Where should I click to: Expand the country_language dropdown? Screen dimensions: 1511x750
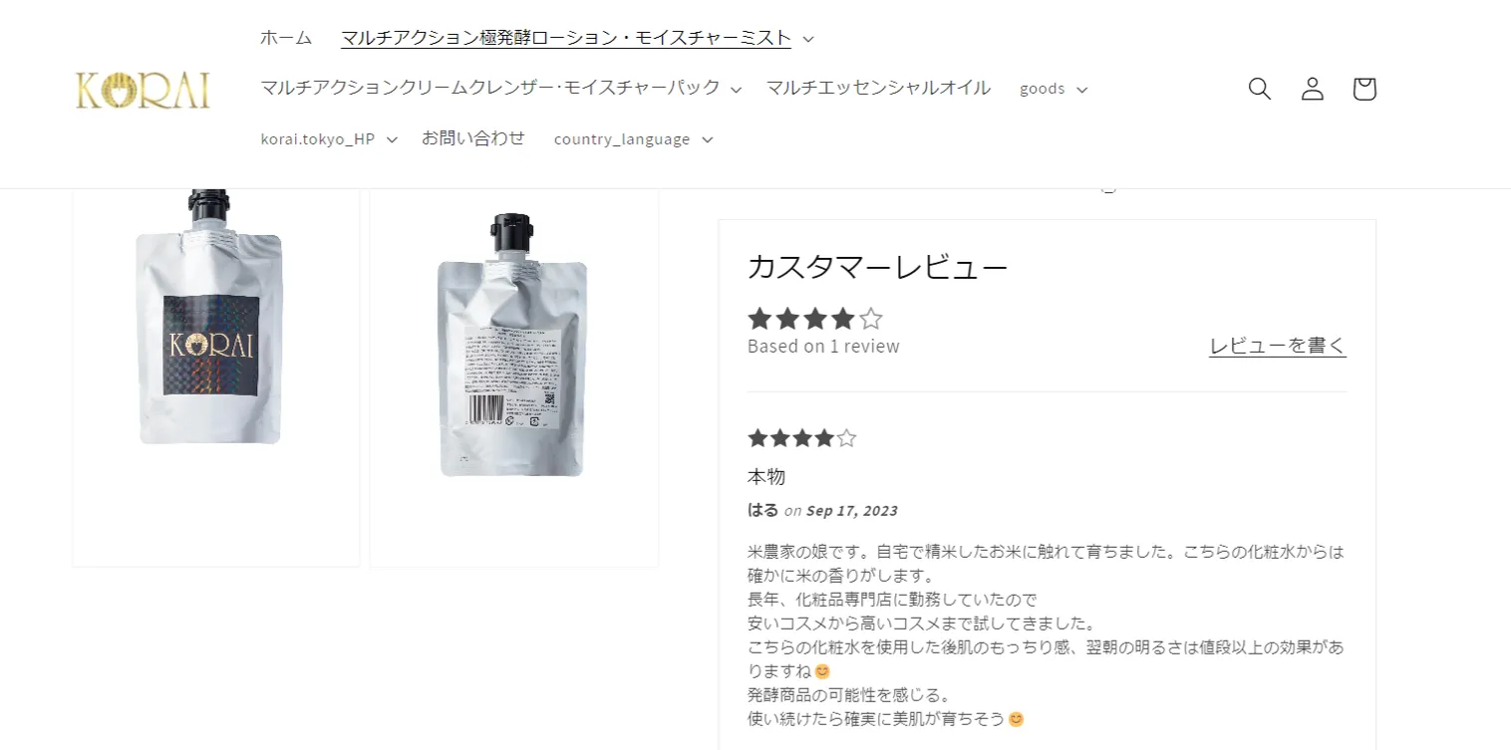[634, 138]
